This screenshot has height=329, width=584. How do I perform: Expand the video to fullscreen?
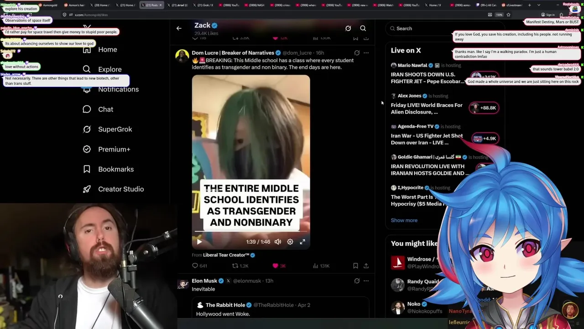(302, 242)
